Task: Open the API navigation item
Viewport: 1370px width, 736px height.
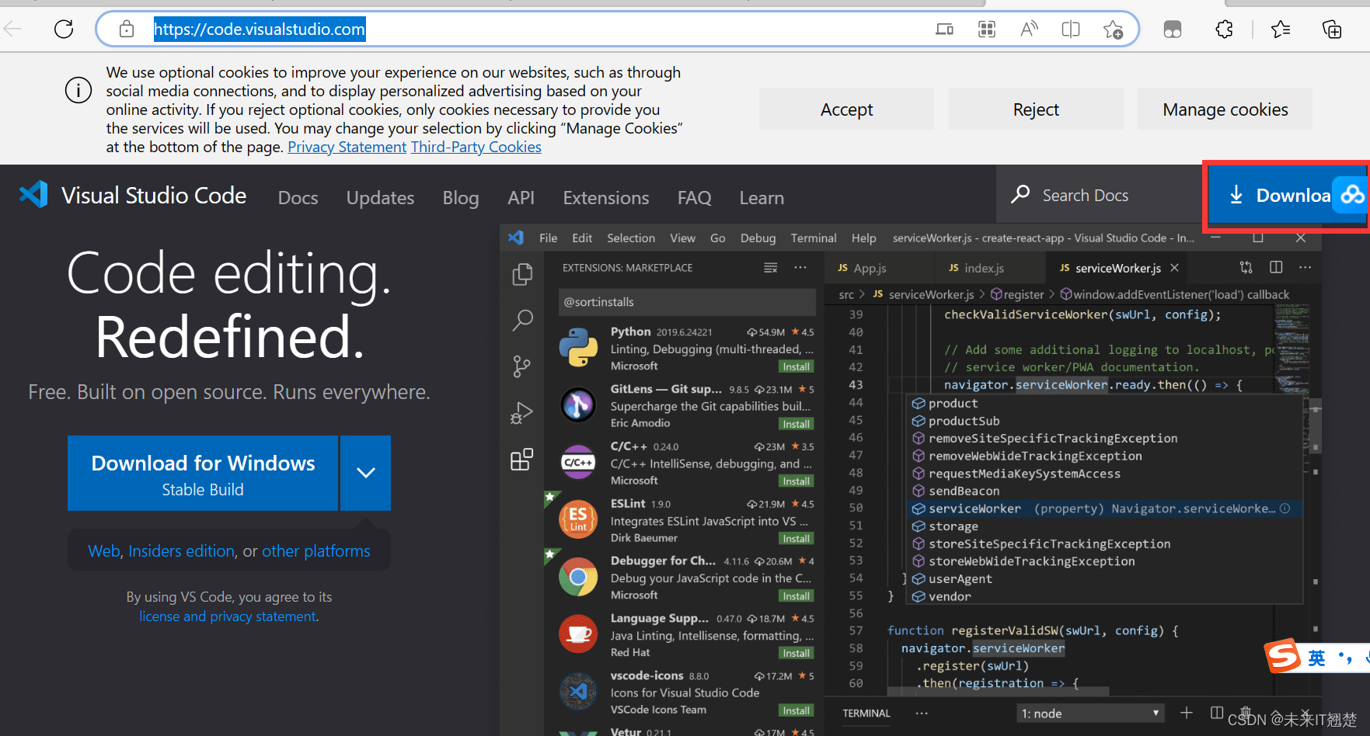Action: tap(521, 198)
